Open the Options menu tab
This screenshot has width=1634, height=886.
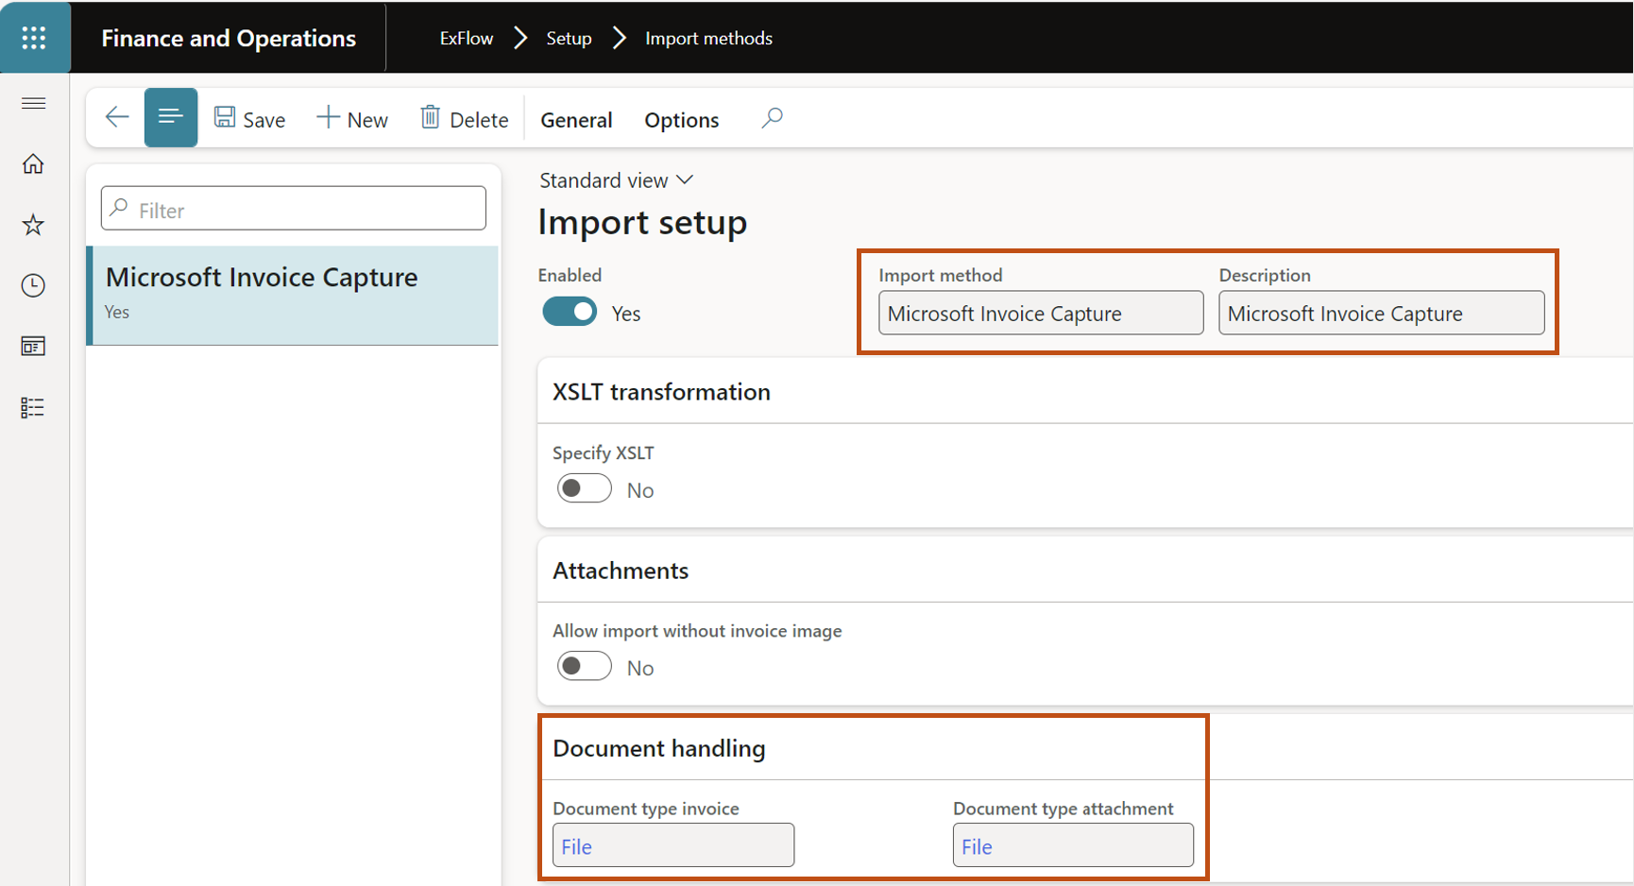pos(682,120)
